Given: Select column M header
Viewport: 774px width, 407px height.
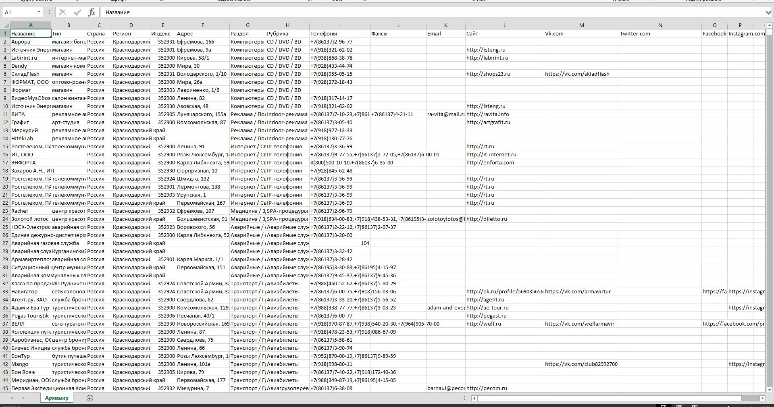Looking at the screenshot, I should 582,25.
